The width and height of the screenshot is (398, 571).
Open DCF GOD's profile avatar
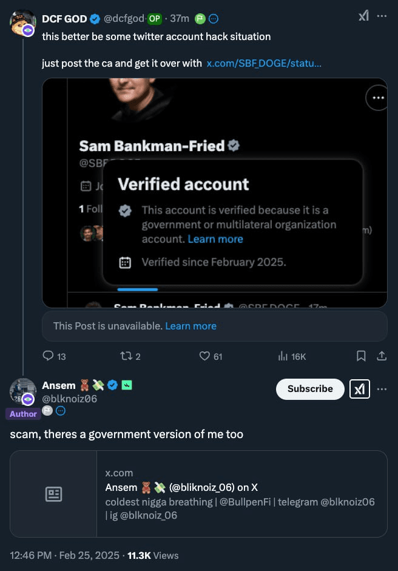pyautogui.click(x=22, y=23)
